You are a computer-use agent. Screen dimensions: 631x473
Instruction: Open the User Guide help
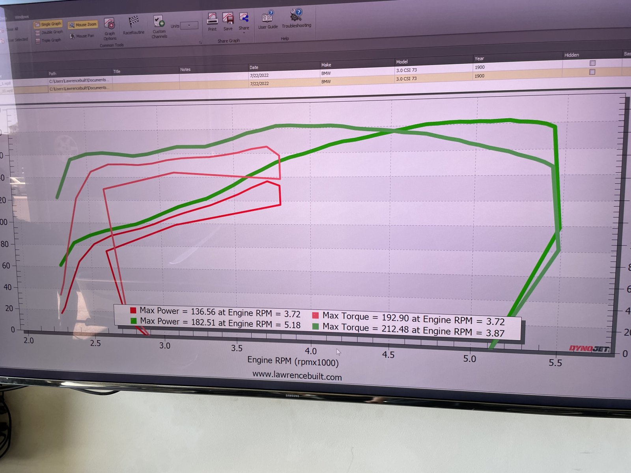point(268,20)
